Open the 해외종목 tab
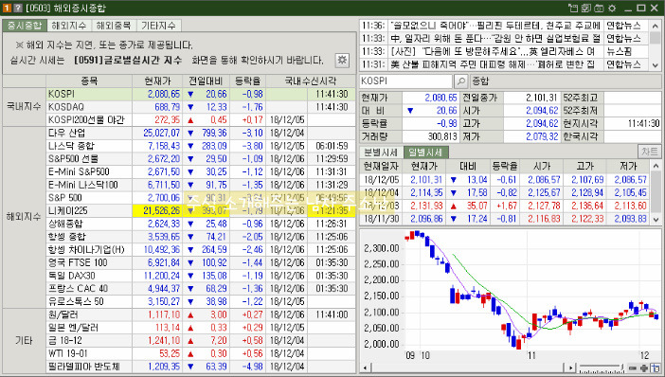665x377 pixels. (114, 26)
